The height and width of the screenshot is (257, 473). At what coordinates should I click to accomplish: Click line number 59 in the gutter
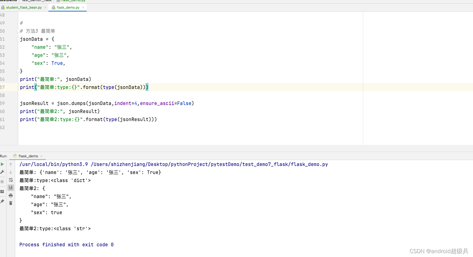(2, 103)
